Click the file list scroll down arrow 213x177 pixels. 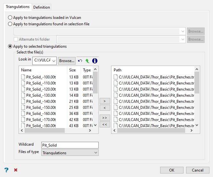pos(95,125)
